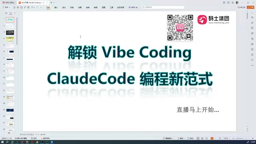
Task: Click the bilibili QR code on the slide
Action: click(x=180, y=28)
